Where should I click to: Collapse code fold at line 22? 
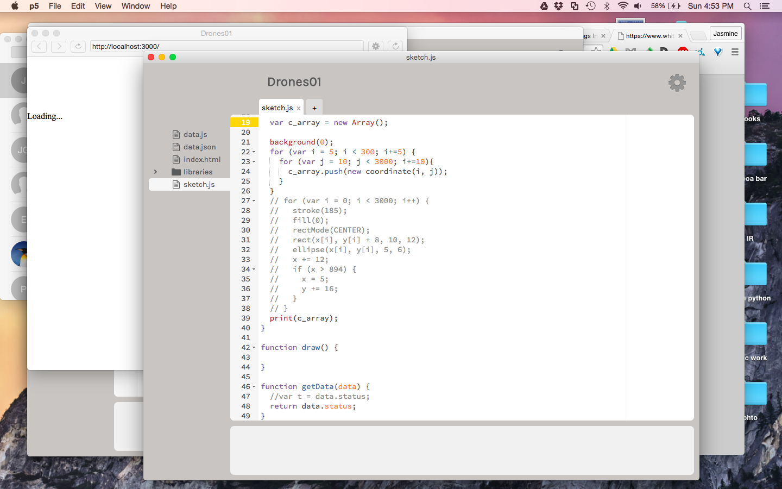coord(254,152)
